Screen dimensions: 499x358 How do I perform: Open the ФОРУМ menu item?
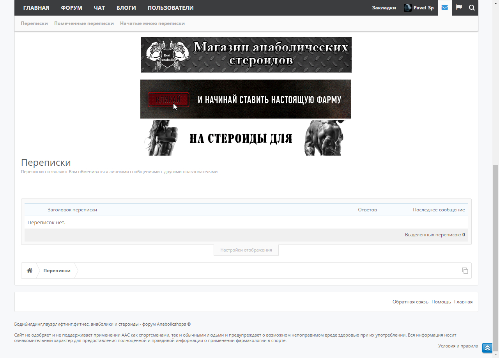coord(71,8)
